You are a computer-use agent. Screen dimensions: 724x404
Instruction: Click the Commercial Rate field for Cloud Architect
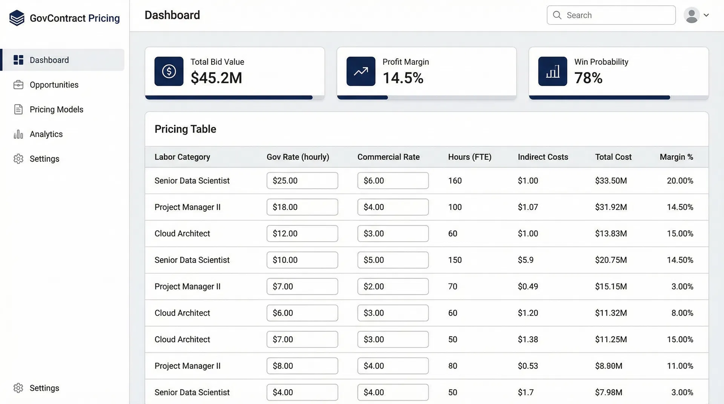pyautogui.click(x=393, y=233)
